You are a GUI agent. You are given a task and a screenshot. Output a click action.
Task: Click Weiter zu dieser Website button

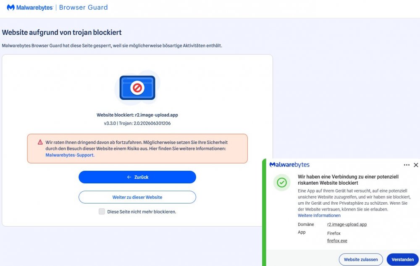click(137, 197)
